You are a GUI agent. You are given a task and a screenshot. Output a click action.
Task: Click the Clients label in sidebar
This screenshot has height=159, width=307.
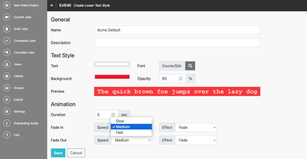(x=18, y=76)
